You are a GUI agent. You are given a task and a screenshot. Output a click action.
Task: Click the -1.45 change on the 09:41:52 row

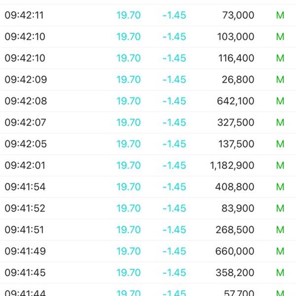174,208
